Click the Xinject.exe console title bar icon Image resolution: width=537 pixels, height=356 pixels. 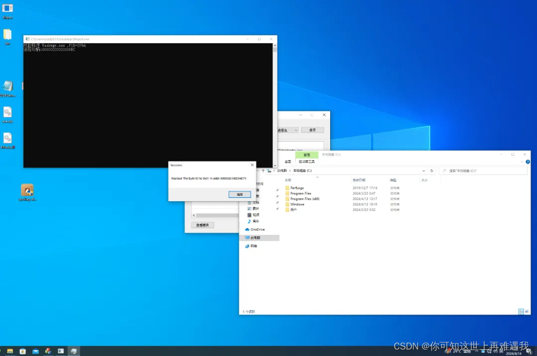(x=27, y=39)
